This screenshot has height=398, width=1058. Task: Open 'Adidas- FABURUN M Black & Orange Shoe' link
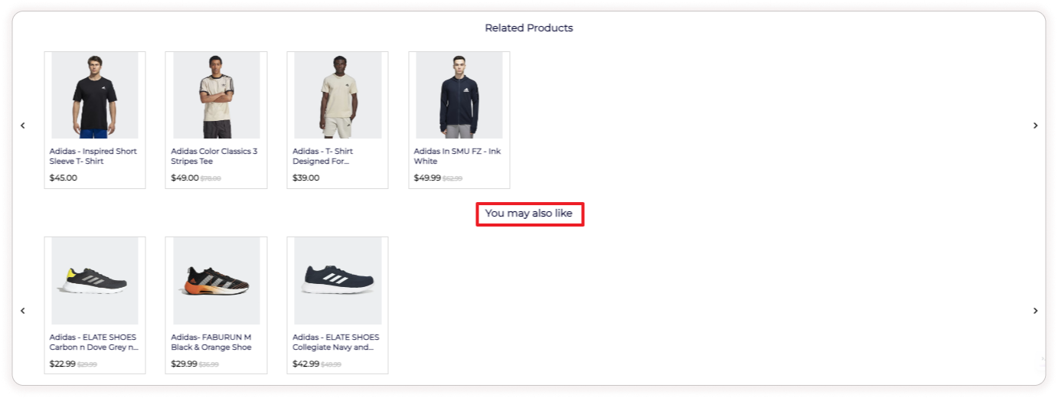point(211,342)
